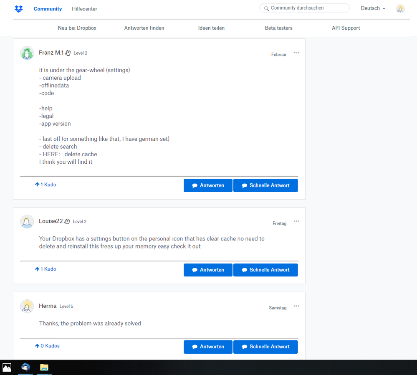
Task: Open Thunderbird from the taskbar
Action: 26,367
